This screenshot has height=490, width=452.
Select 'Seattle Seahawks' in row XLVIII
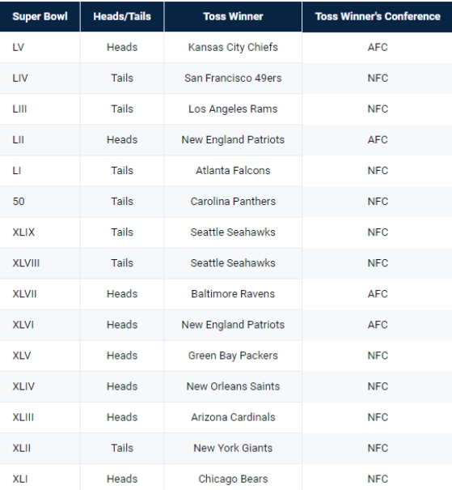233,263
